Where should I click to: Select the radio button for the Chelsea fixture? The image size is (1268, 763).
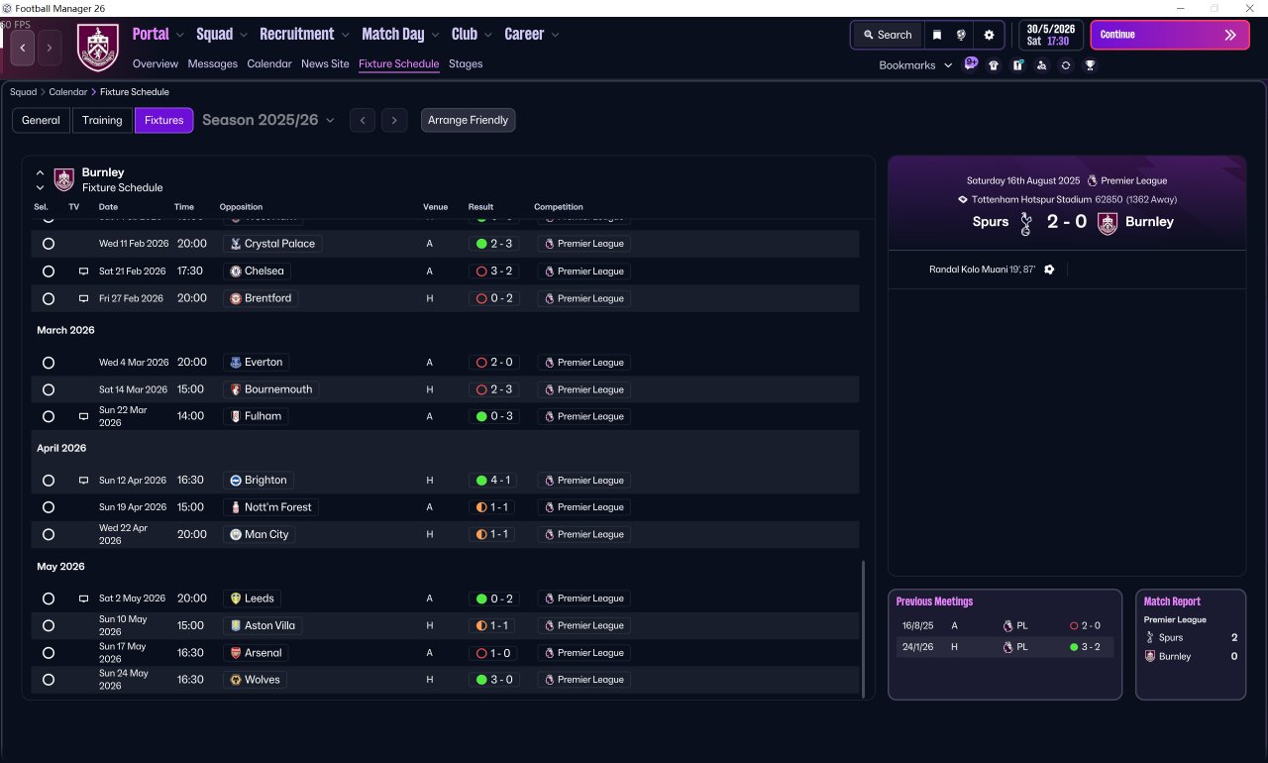(49, 271)
